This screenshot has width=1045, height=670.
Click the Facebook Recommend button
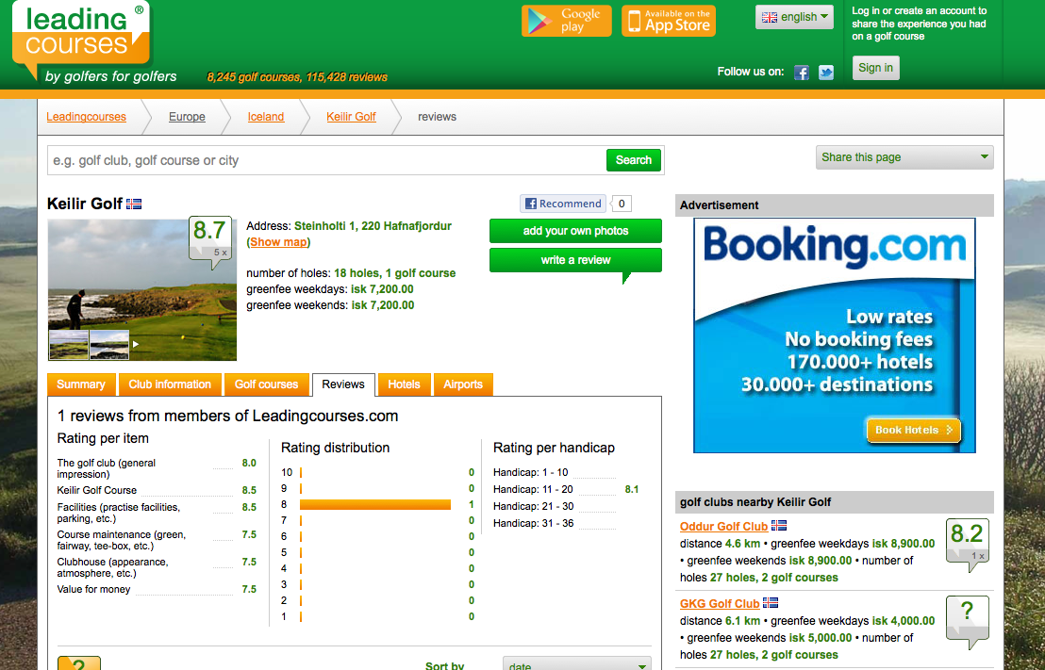coord(562,204)
